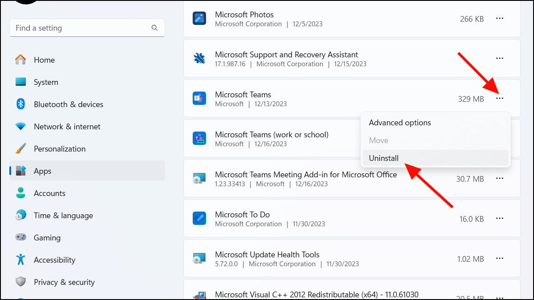Click the Microsoft To Do icon
This screenshot has width=534, height=300.
[199, 218]
